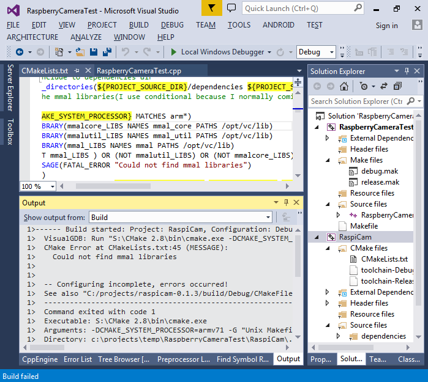Click the Visual Studio logo icon

point(13,10)
